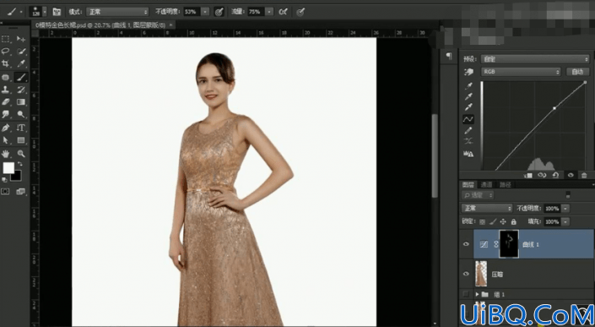
Task: Toggle pressure for opacity in options bar
Action: (219, 12)
